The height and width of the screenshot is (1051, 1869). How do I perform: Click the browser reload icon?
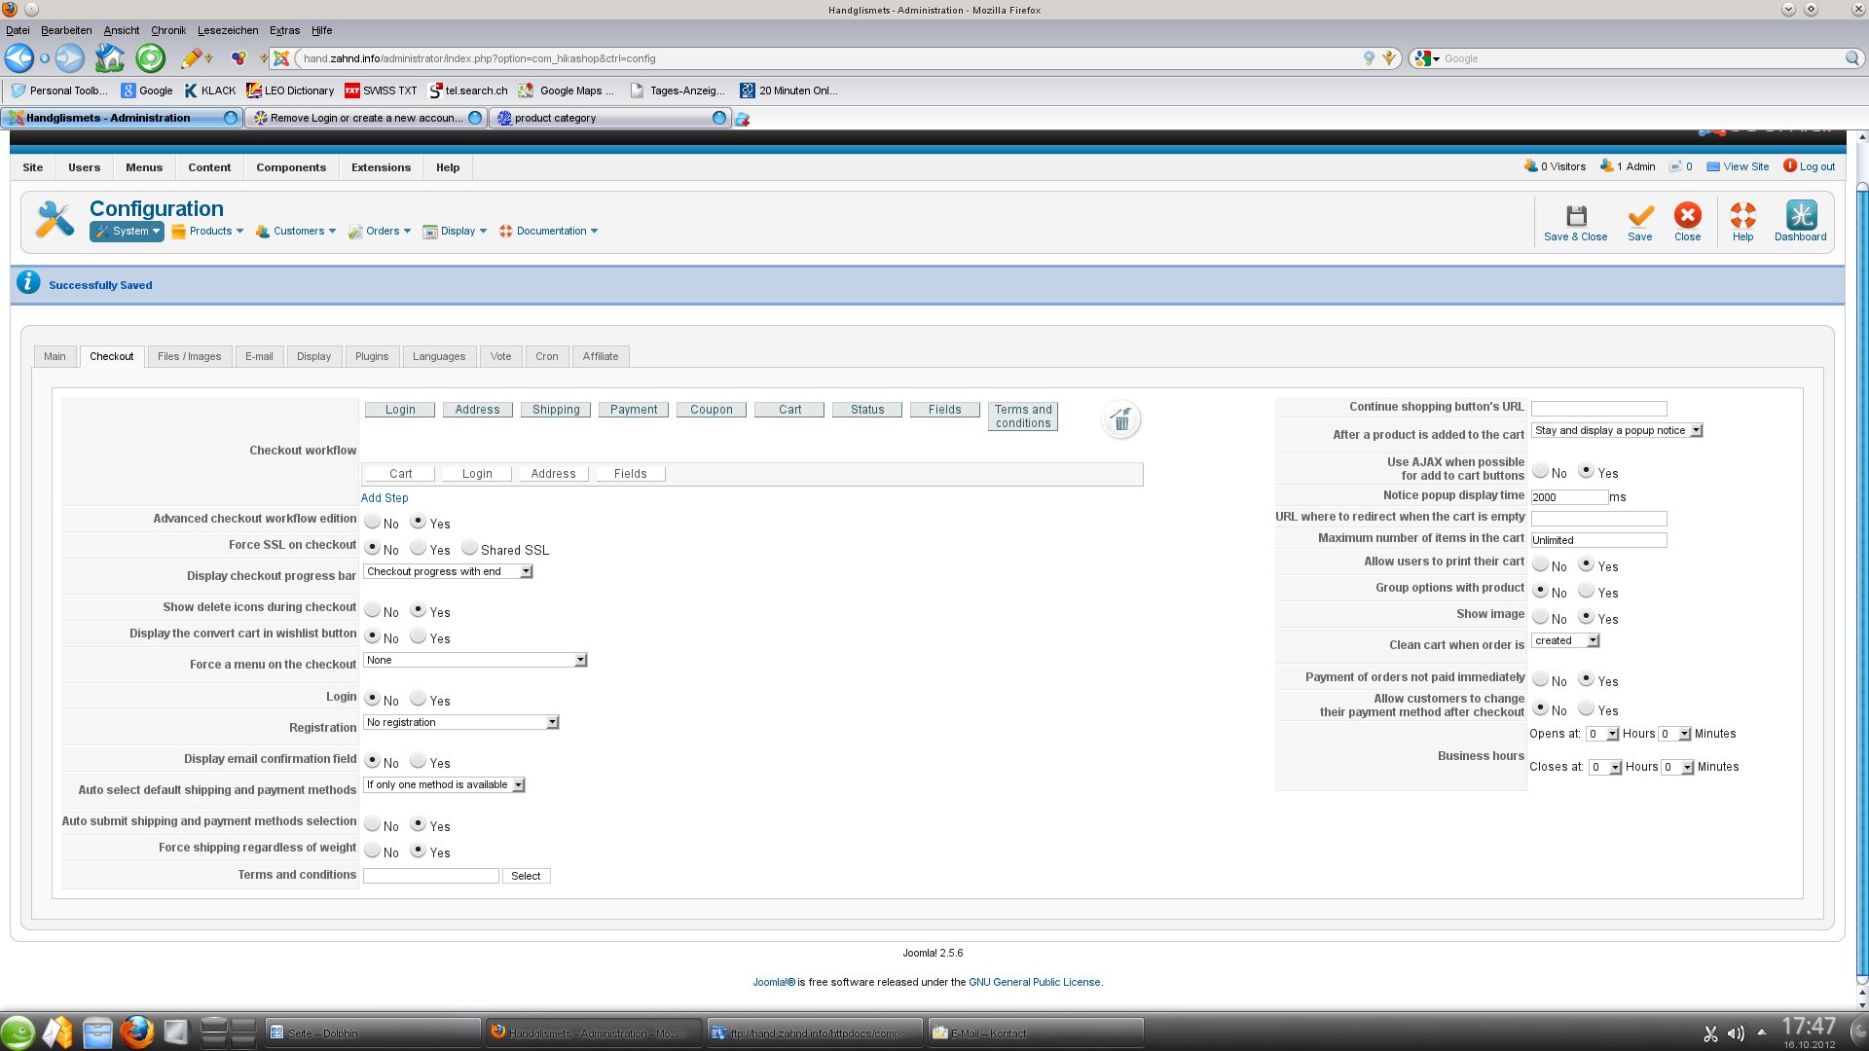(x=150, y=58)
